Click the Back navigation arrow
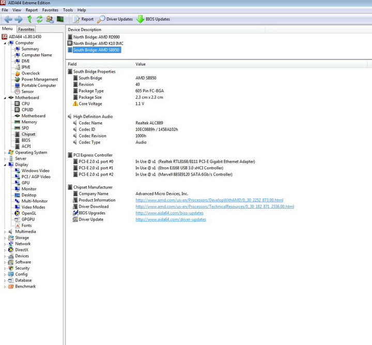Image resolution: width=372 pixels, height=345 pixels. 8,19
